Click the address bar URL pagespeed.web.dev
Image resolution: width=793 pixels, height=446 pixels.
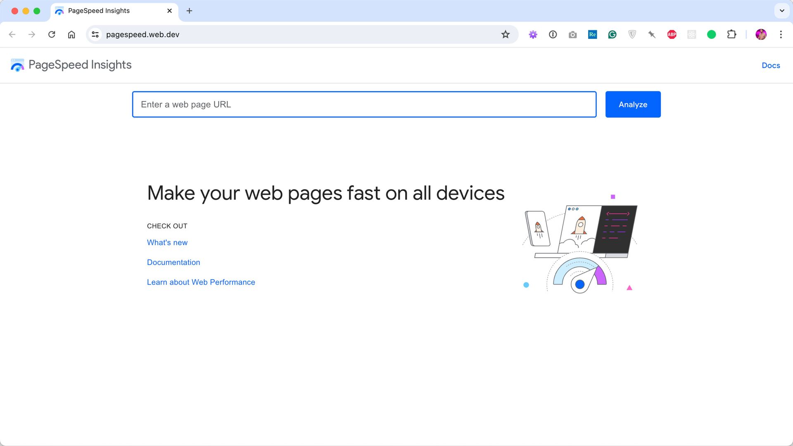(x=142, y=34)
